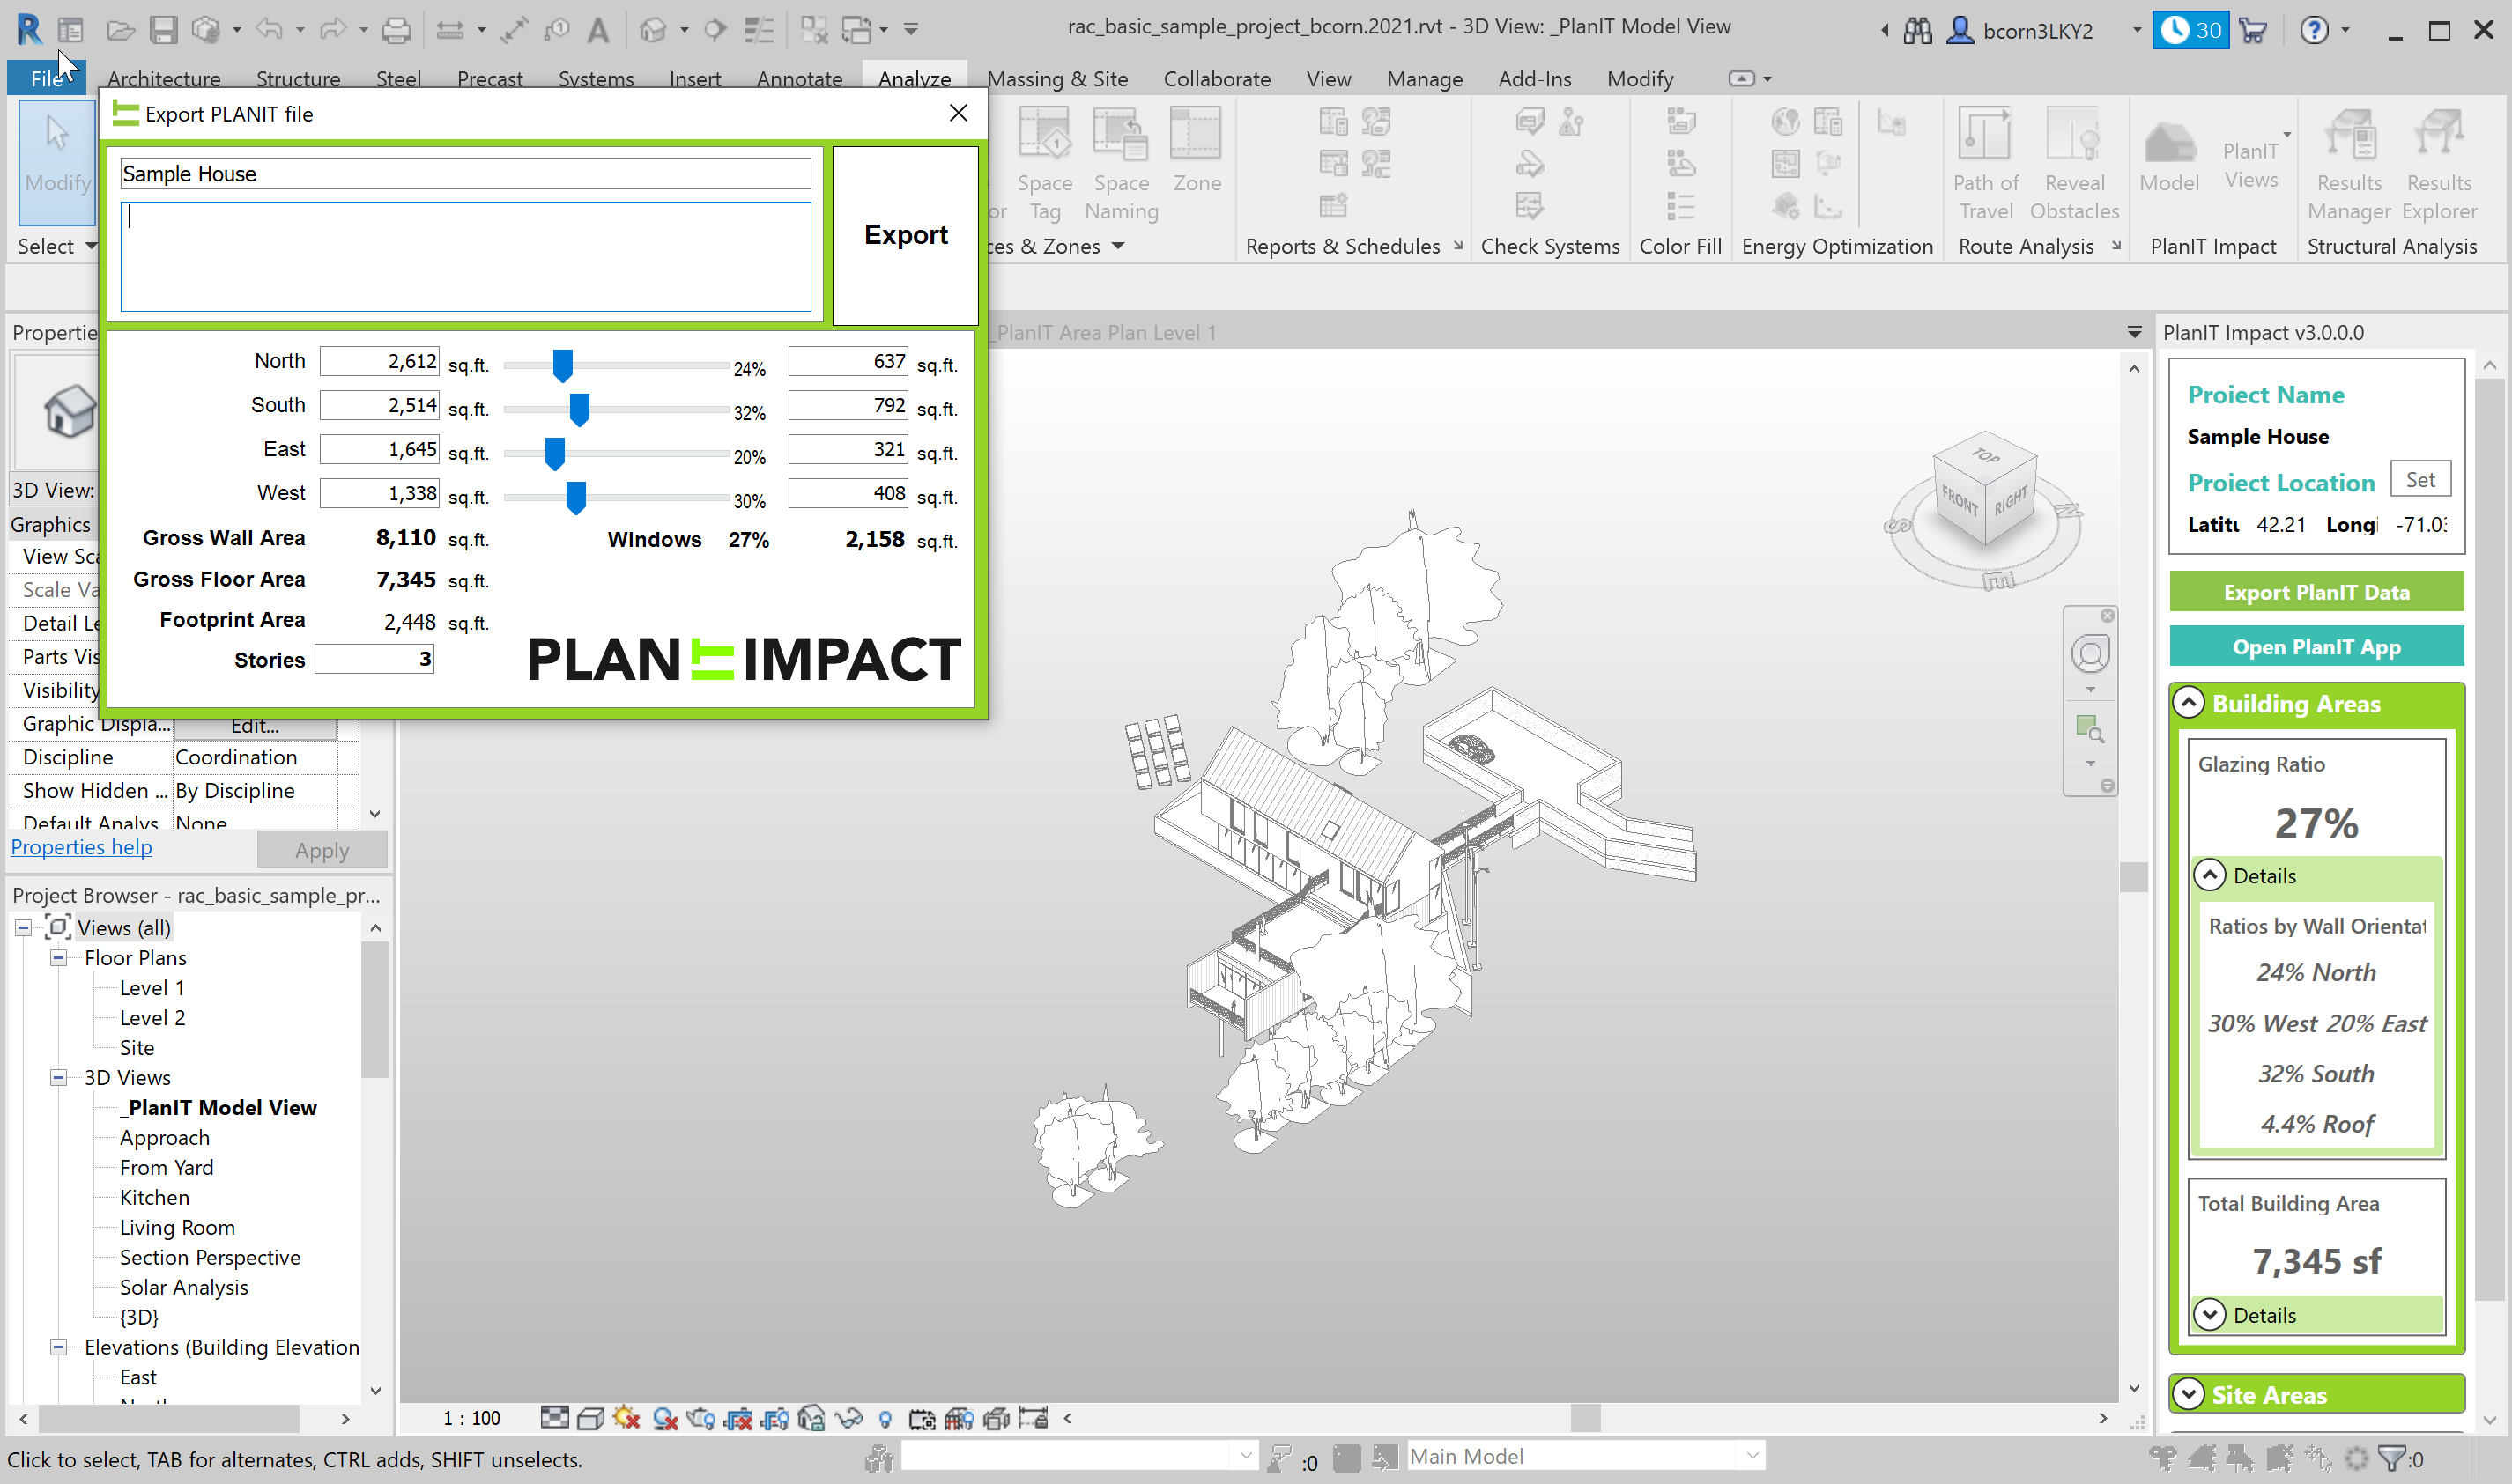This screenshot has height=1484, width=2512.
Task: Click the North window ratio slider handle
Action: pyautogui.click(x=562, y=366)
